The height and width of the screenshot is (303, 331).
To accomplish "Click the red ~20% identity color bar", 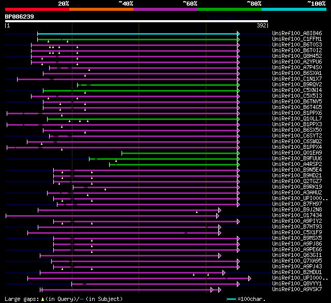I will coord(37,9).
